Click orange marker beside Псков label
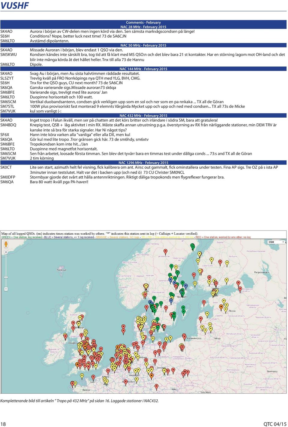 click(x=221, y=307)
